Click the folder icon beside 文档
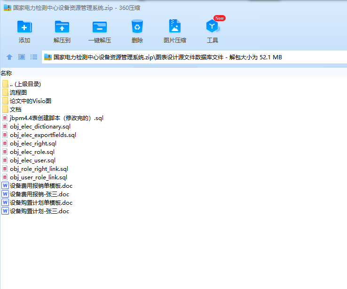 [5, 109]
